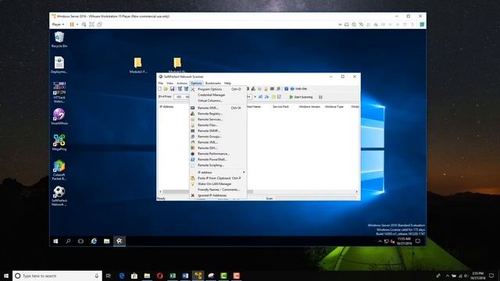This screenshot has height=281, width=500.
Task: Click the host 'Type here to search' box
Action: pyautogui.click(x=57, y=276)
